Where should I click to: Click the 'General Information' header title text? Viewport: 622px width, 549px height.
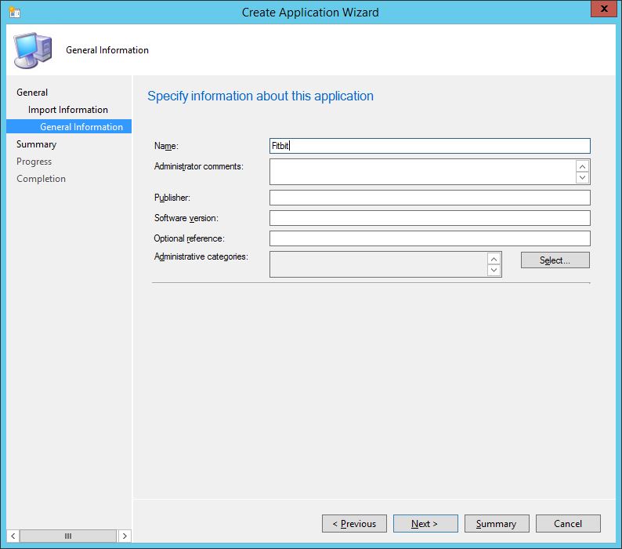click(107, 50)
